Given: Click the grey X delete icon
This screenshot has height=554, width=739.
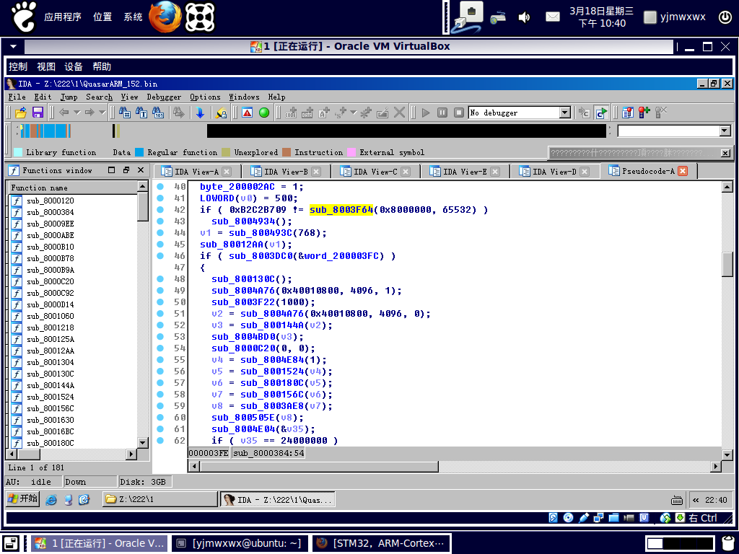Looking at the screenshot, I should tap(399, 113).
